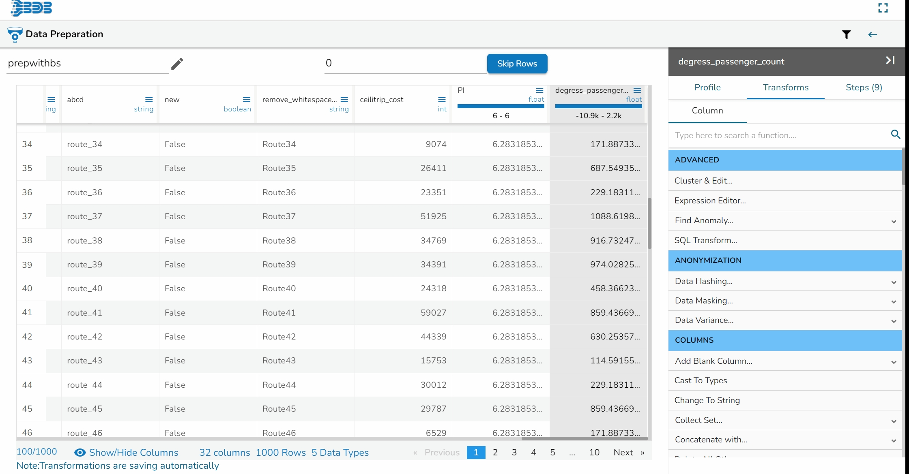This screenshot has height=474, width=909.
Task: Open the abcd column menu icon
Action: pos(149,100)
